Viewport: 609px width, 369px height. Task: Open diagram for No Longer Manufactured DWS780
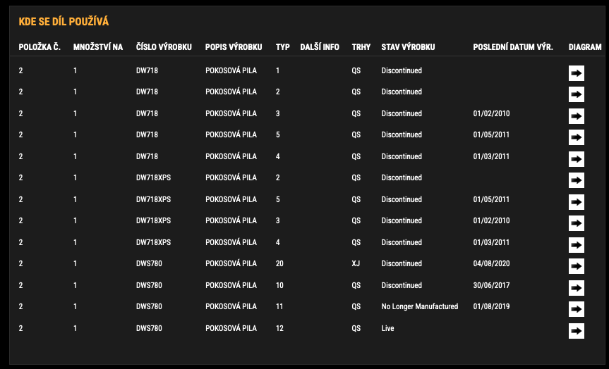tap(577, 309)
